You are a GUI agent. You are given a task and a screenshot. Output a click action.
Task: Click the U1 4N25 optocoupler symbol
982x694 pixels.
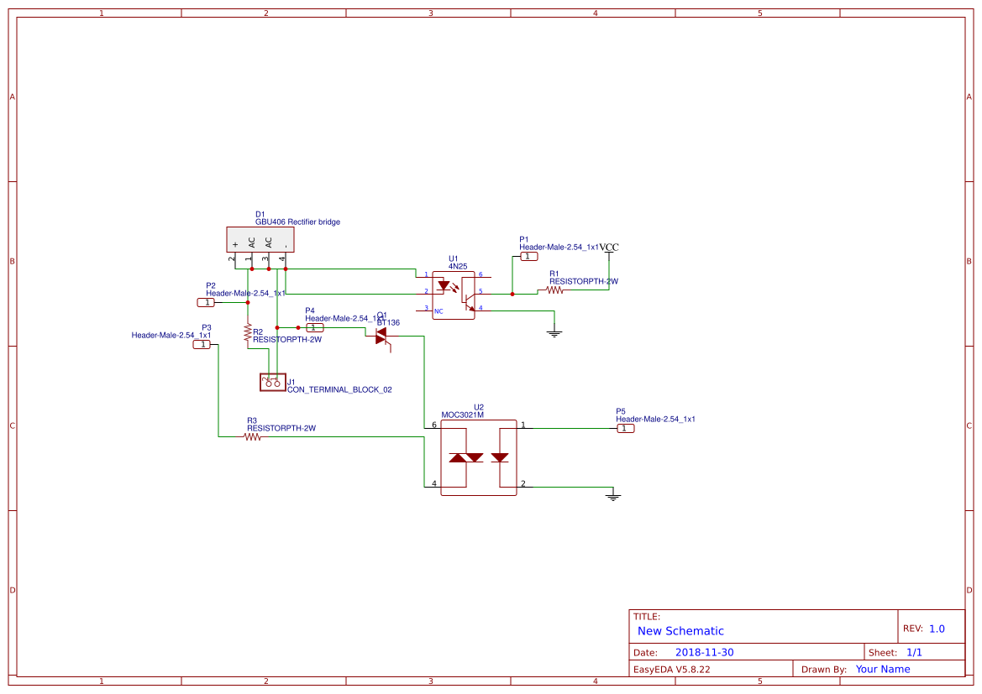(x=454, y=295)
